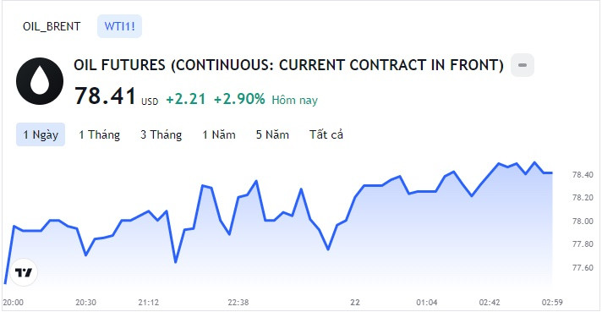
Task: Switch to the OIL_BRENT symbol tab
Action: tap(52, 26)
